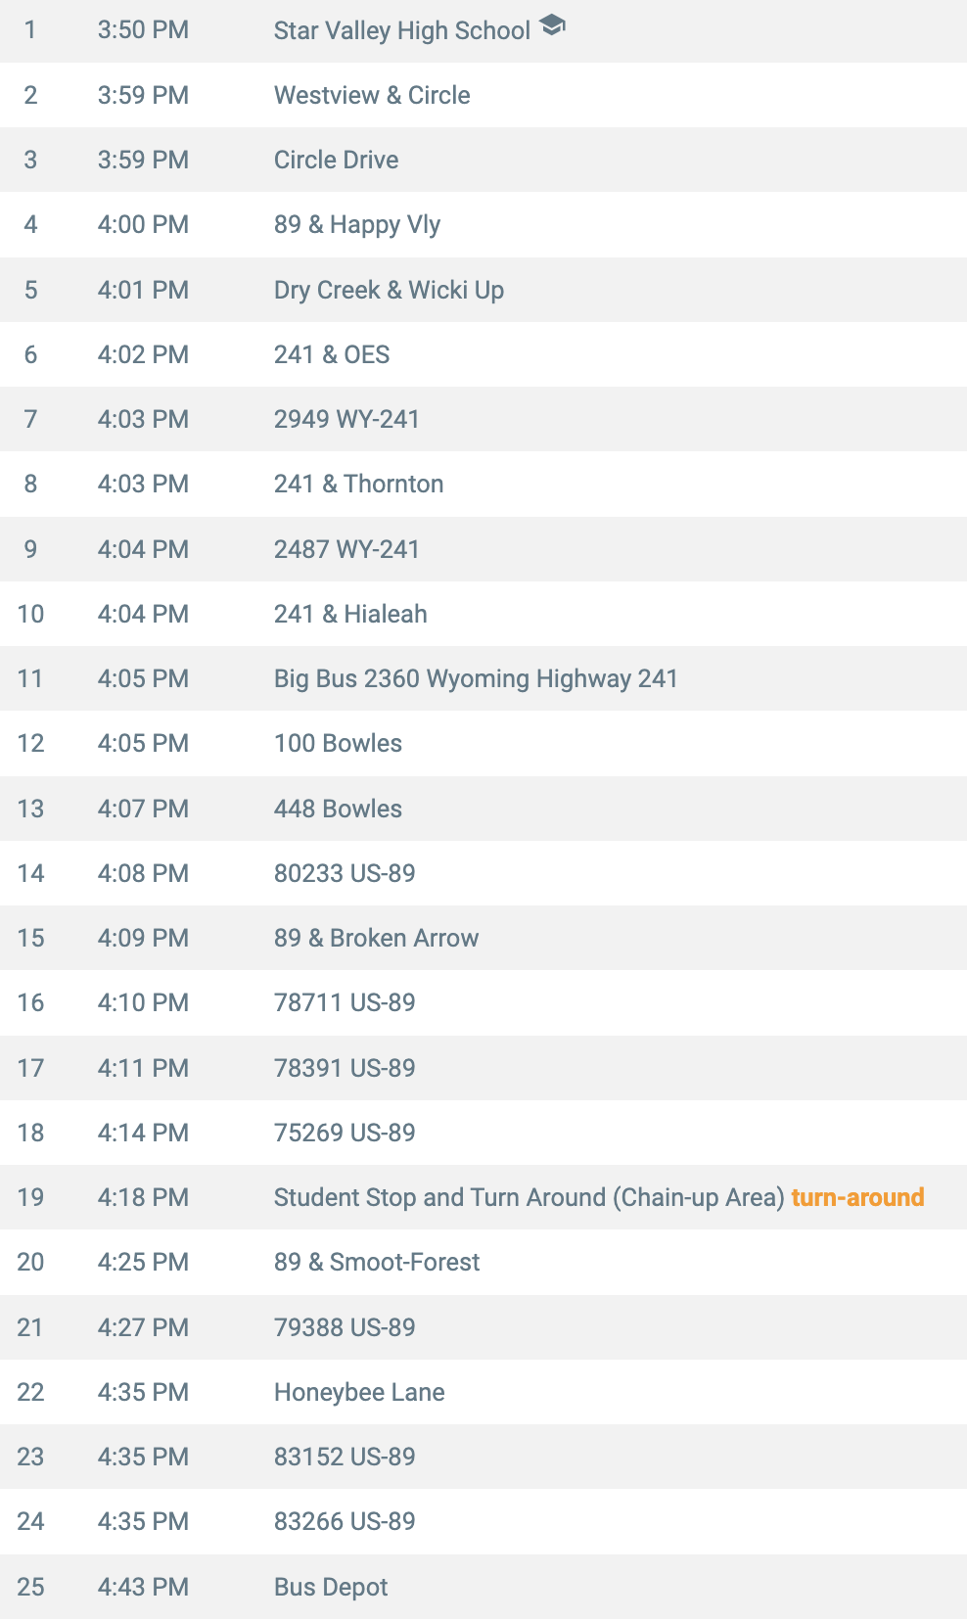This screenshot has width=967, height=1621.
Task: Open the 89 & Smoot-Forest stop
Action: pos(377,1262)
